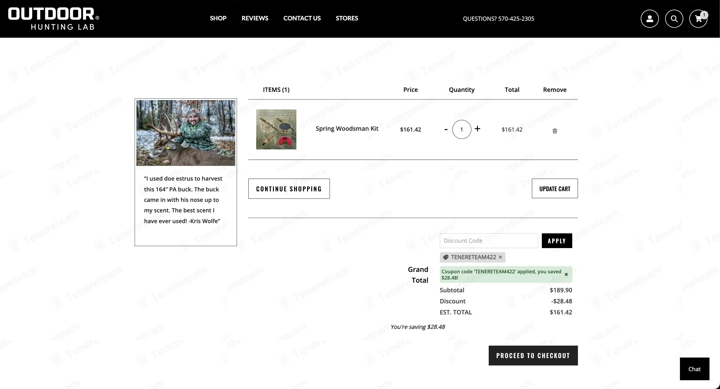Dismiss the coupon applied notification
This screenshot has width=720, height=389.
coord(566,274)
